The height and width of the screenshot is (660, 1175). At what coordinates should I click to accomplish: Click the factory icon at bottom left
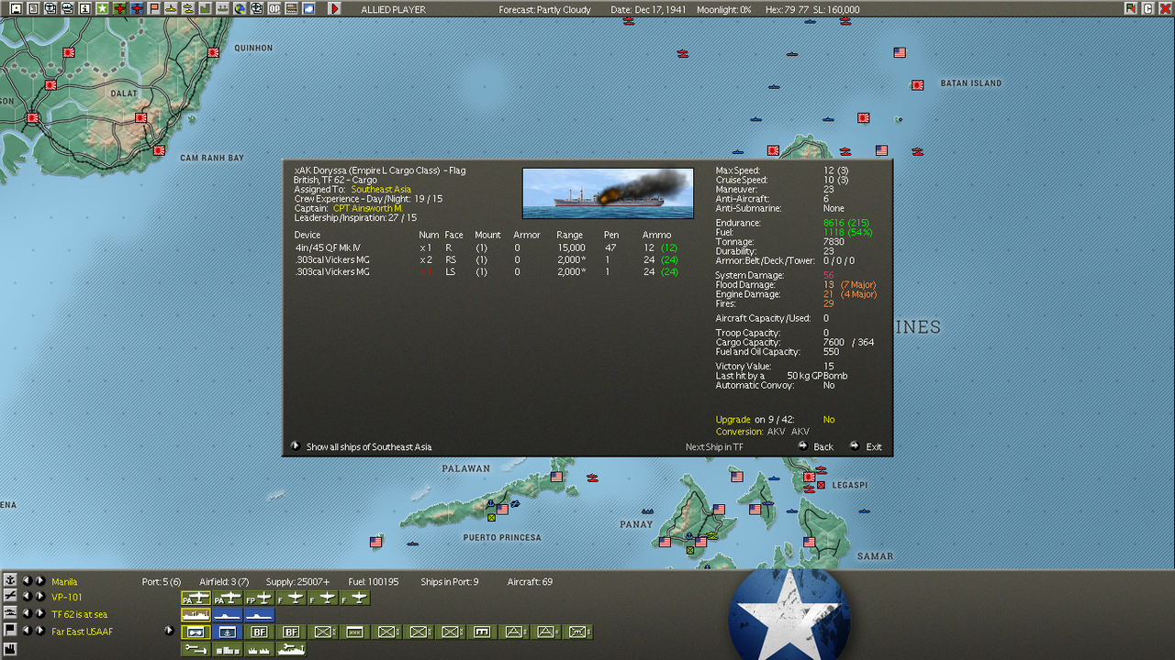(10, 649)
